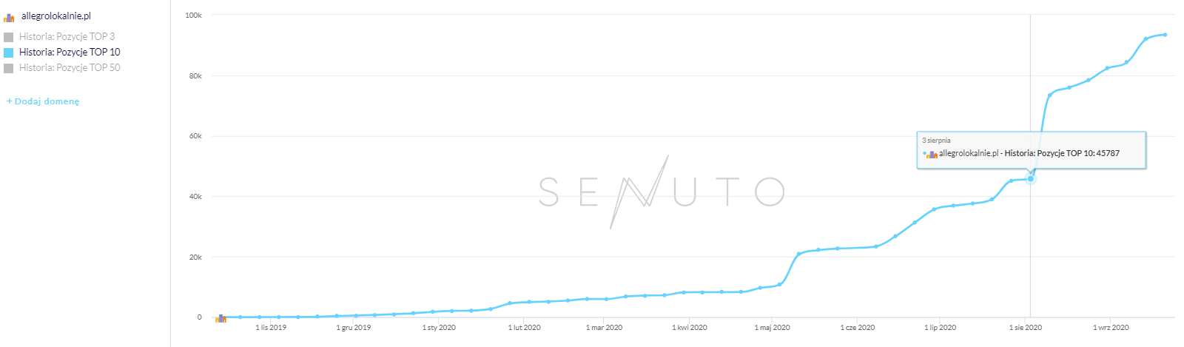The height and width of the screenshot is (347, 1184).
Task: Click the tooltip text showing TOP 10: 45787
Action: (1029, 153)
